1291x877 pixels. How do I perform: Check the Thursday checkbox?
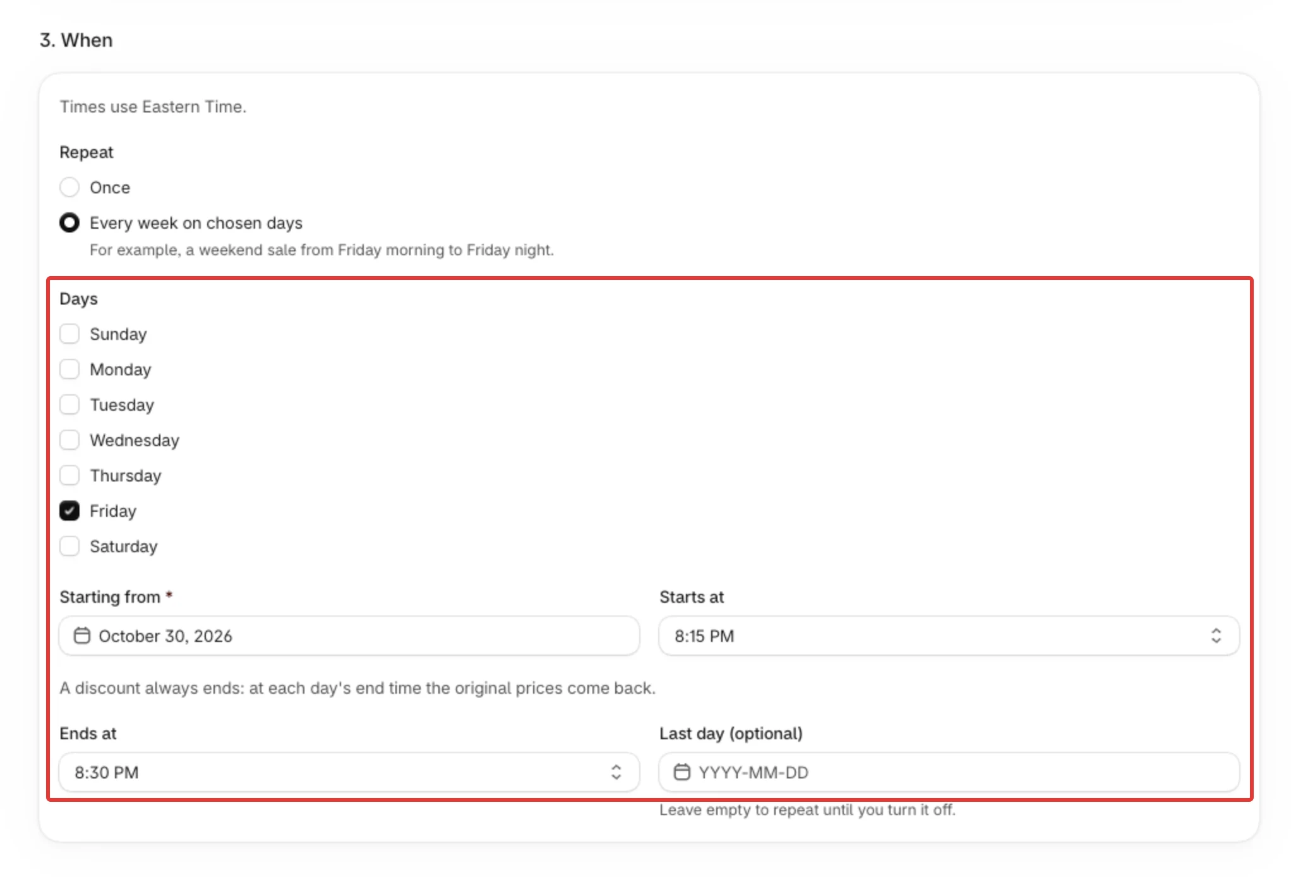69,476
